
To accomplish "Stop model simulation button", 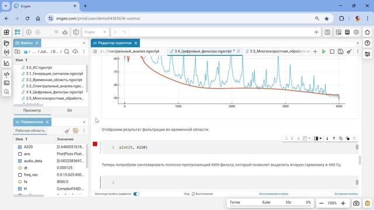I will pyautogui.click(x=37, y=32).
